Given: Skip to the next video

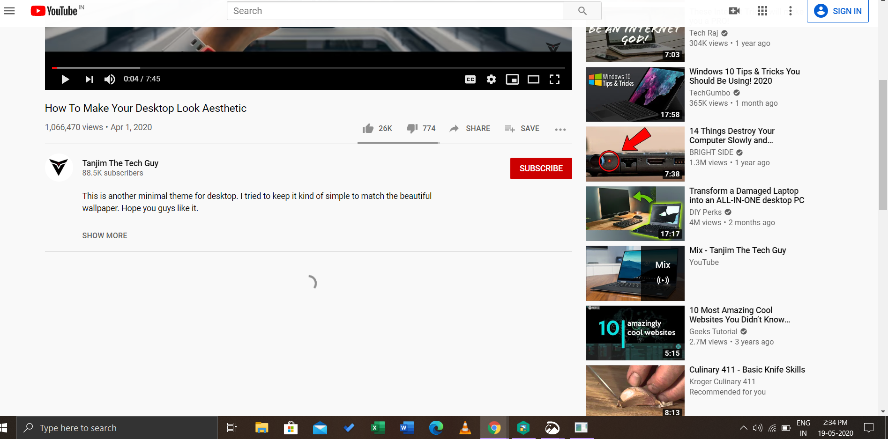Looking at the screenshot, I should tap(89, 79).
